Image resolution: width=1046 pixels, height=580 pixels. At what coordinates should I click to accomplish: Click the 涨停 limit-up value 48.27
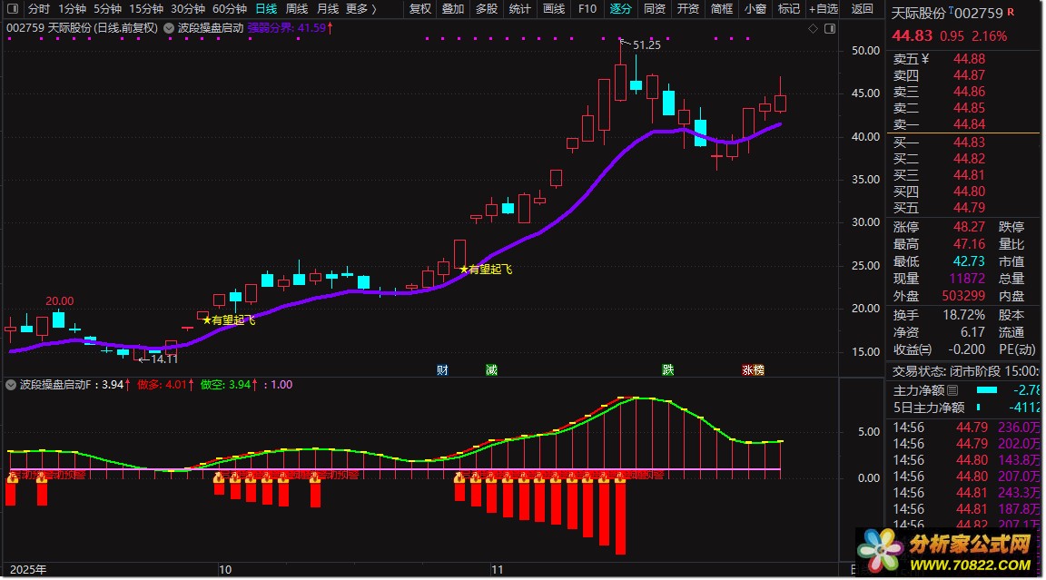coord(969,227)
